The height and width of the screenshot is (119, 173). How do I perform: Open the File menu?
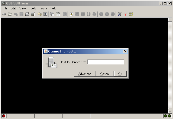[x=5, y=8]
